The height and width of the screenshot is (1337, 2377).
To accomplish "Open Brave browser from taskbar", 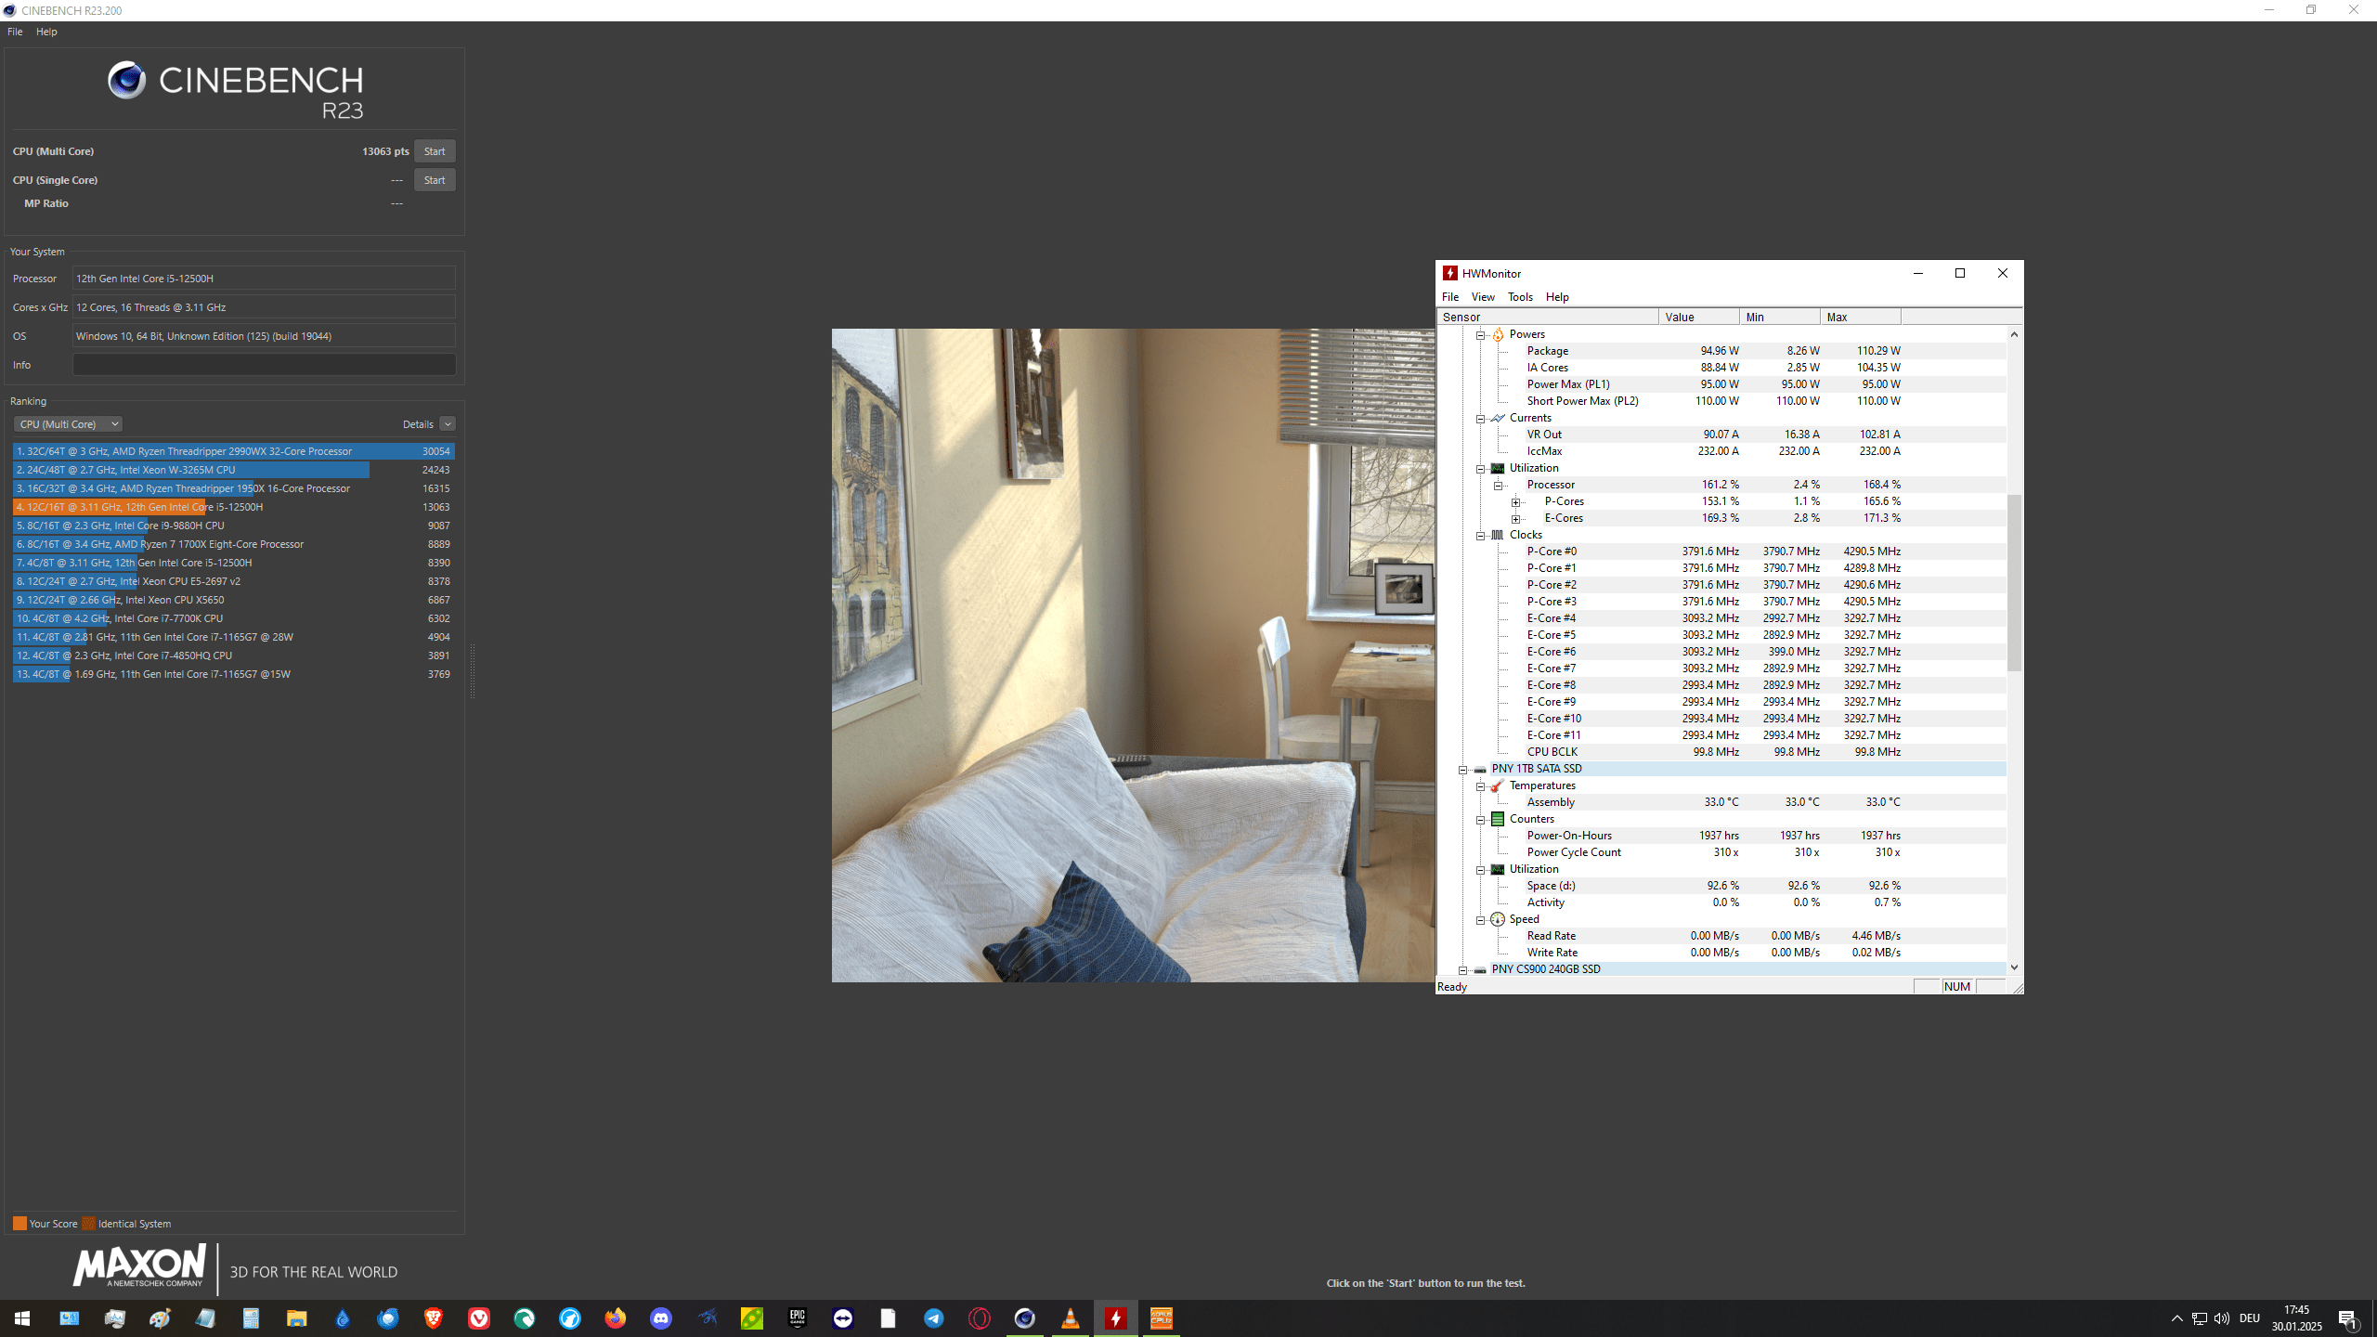I will pos(433,1318).
